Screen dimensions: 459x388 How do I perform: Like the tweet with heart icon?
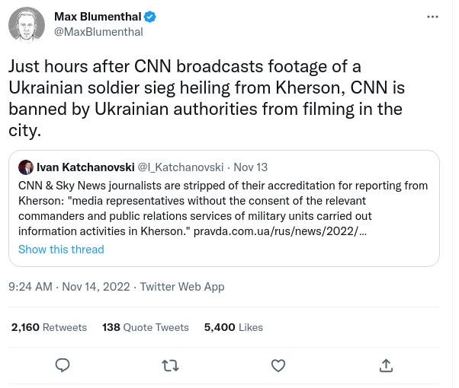(x=278, y=366)
